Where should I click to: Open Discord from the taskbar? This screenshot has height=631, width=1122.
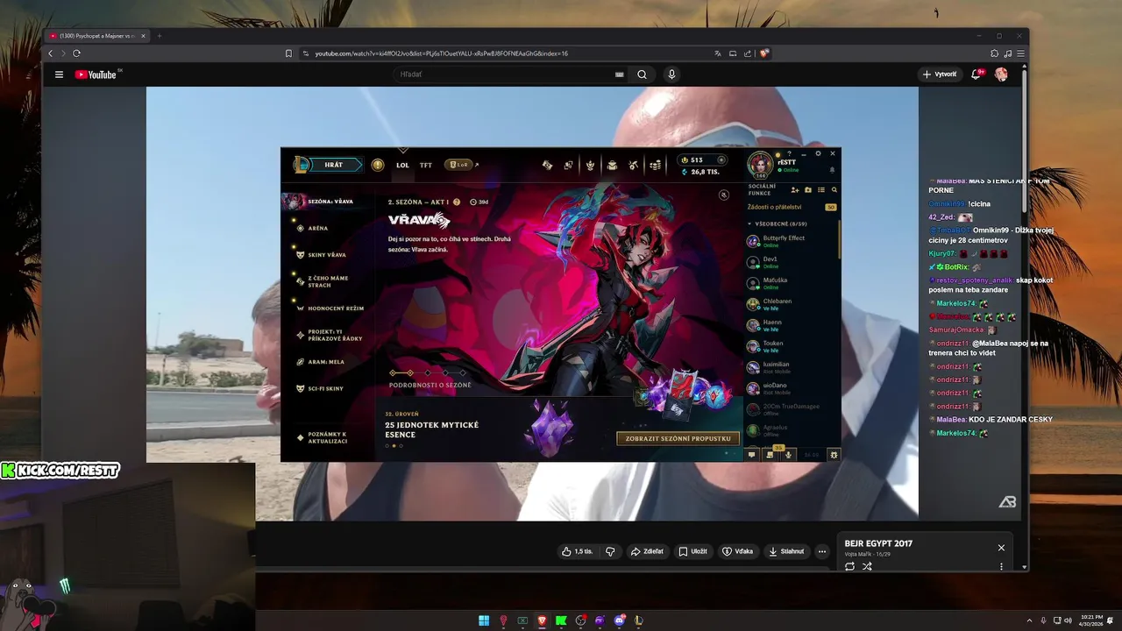tap(620, 620)
